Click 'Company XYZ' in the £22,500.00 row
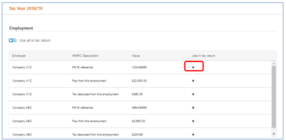This screenshot has width=286, height=140. click(22, 81)
